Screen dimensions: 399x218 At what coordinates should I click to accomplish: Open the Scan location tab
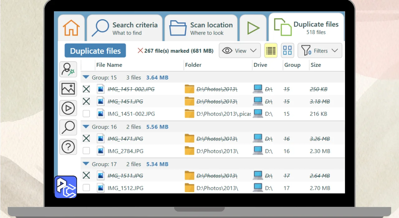[x=201, y=28]
